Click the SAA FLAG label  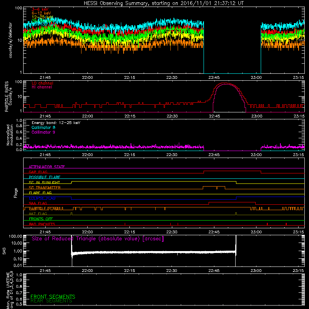[x=38, y=203]
